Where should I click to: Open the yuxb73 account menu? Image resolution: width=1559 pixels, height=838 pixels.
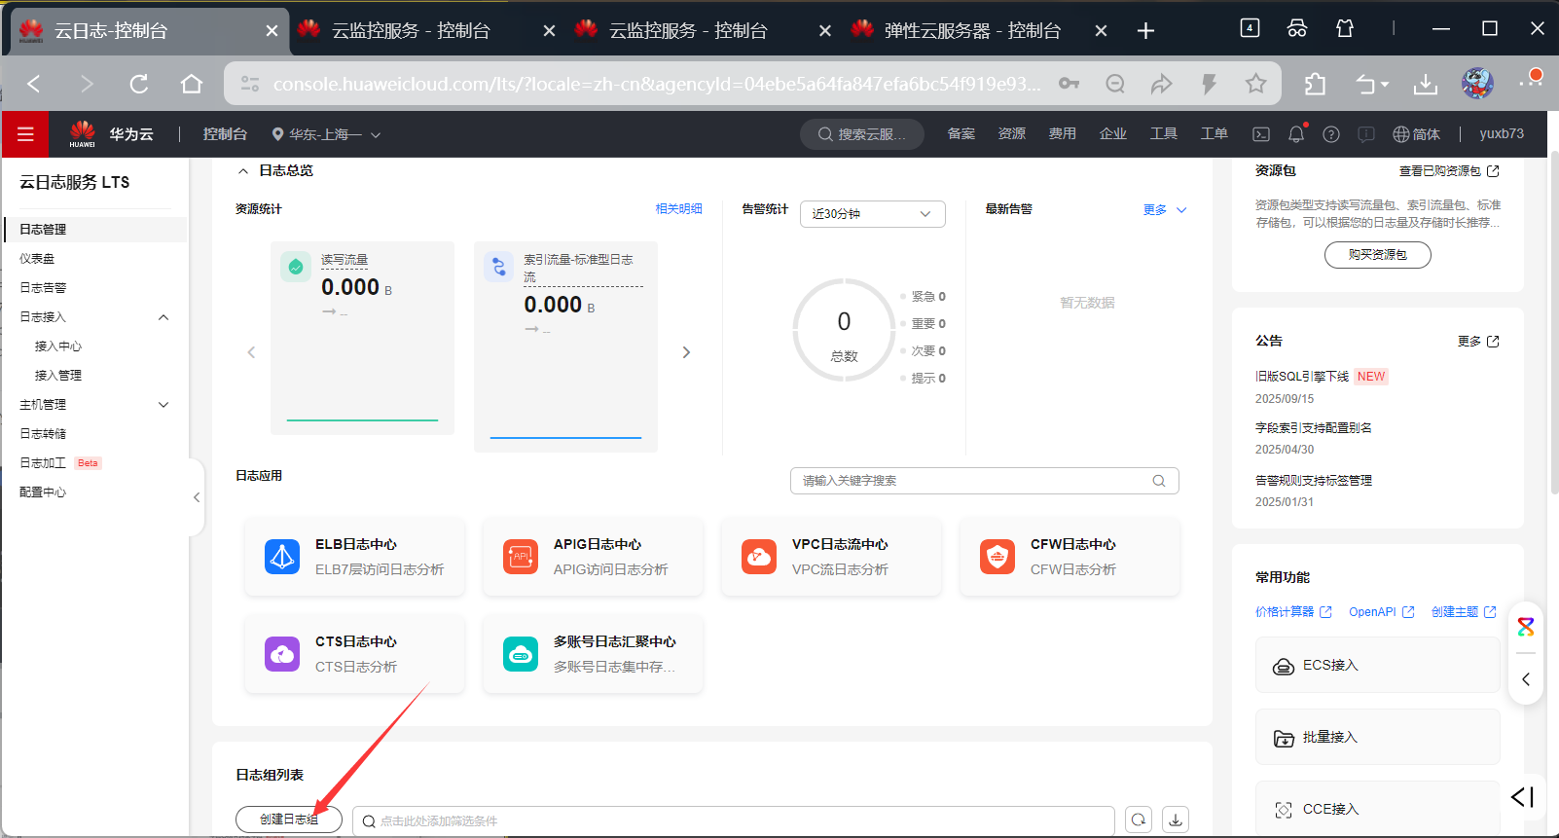pos(1502,134)
